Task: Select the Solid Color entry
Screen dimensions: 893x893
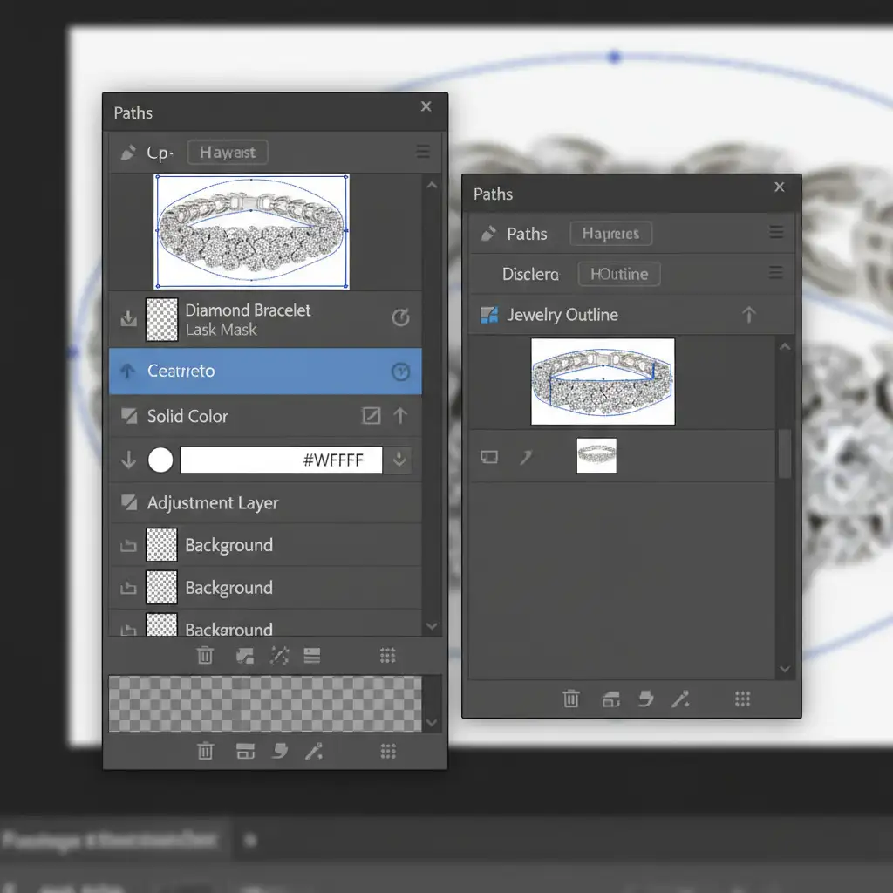Action: coord(187,417)
